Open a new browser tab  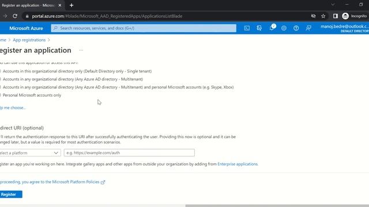pyautogui.click(x=71, y=5)
